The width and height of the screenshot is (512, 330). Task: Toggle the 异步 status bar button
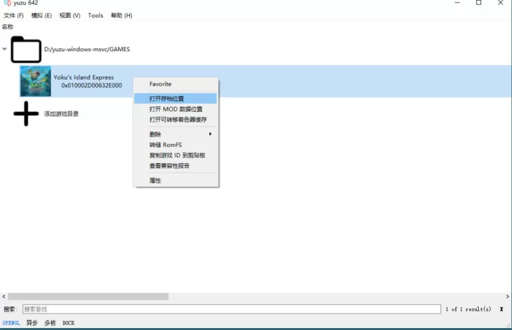click(x=32, y=323)
